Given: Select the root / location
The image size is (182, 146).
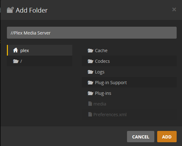Looking at the screenshot, I should pos(40,61).
